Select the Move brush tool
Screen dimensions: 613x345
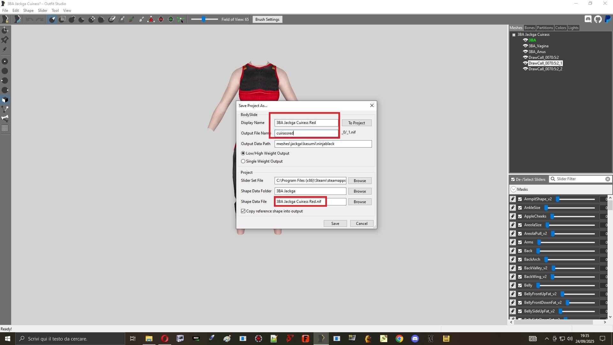point(92,19)
